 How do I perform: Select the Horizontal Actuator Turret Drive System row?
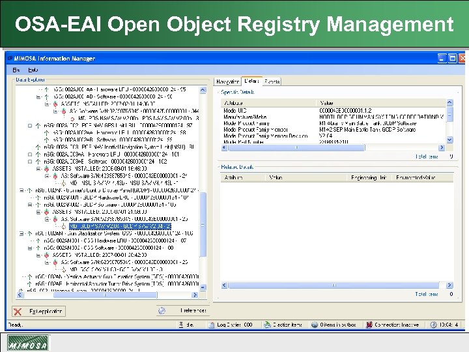click(117, 284)
